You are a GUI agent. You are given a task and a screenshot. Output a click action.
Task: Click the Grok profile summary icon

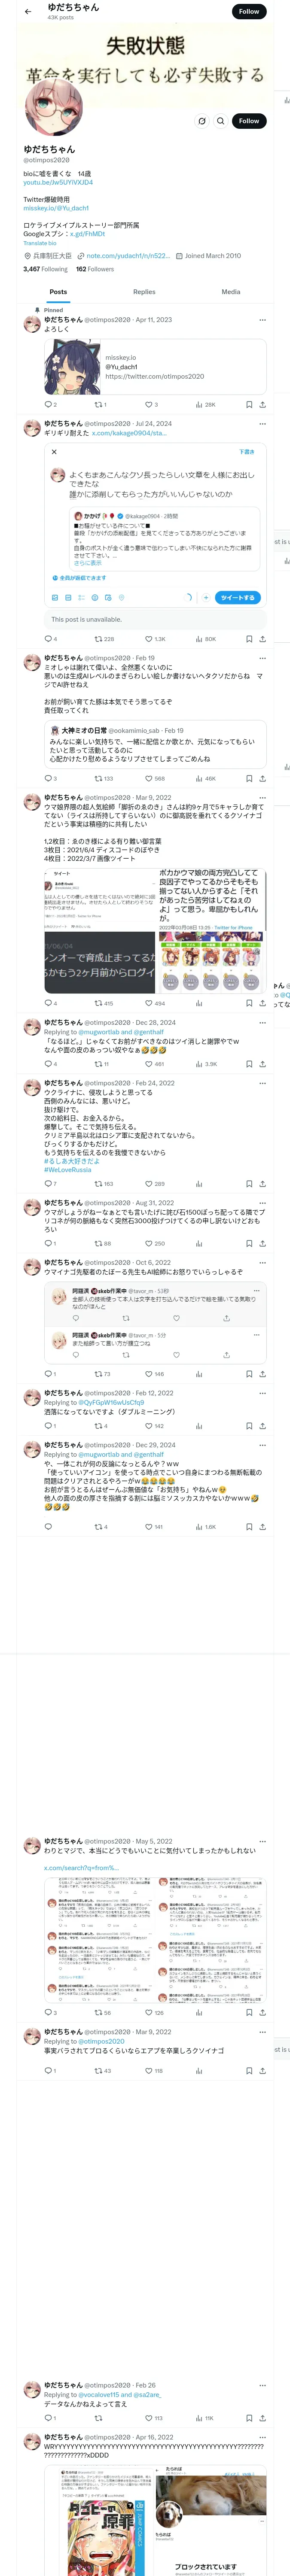[202, 121]
